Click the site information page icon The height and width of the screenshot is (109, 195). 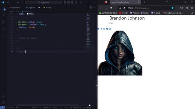pos(124,8)
